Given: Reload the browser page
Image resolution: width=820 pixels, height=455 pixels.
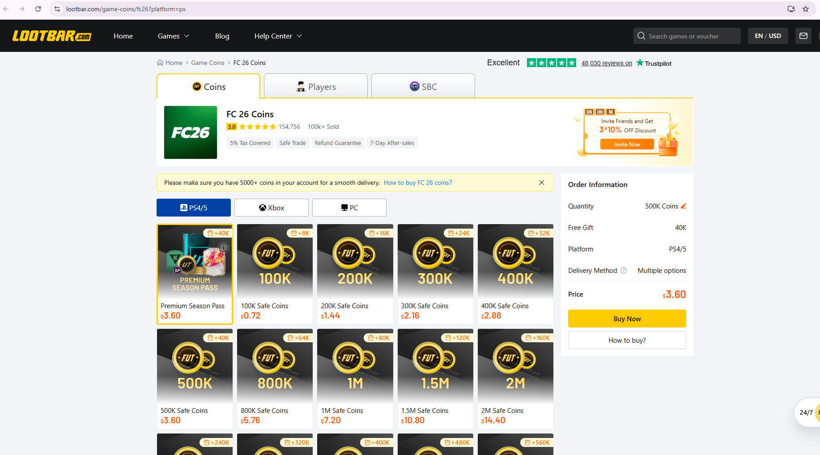Looking at the screenshot, I should 38,9.
